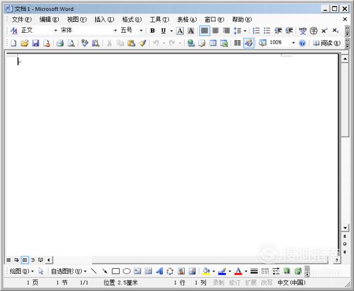
Task: Insert a table from toolbar
Action: pyautogui.click(x=213, y=43)
